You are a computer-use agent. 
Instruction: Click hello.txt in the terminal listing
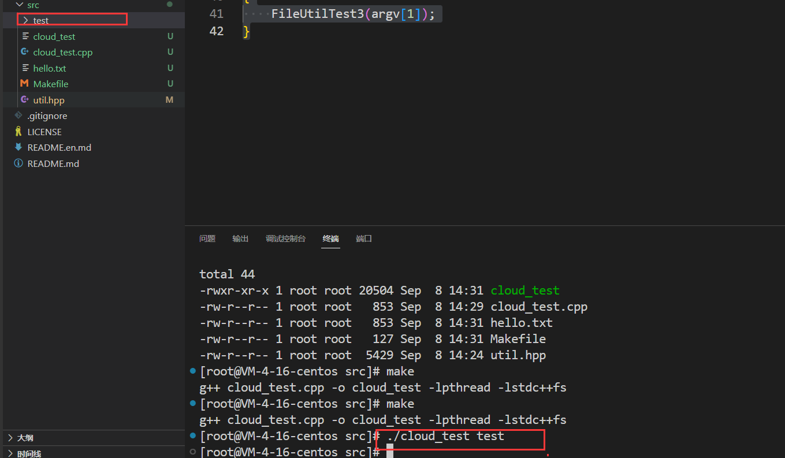pyautogui.click(x=522, y=323)
